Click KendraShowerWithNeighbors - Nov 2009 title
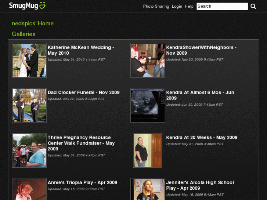This screenshot has width=267, height=200. point(201,50)
